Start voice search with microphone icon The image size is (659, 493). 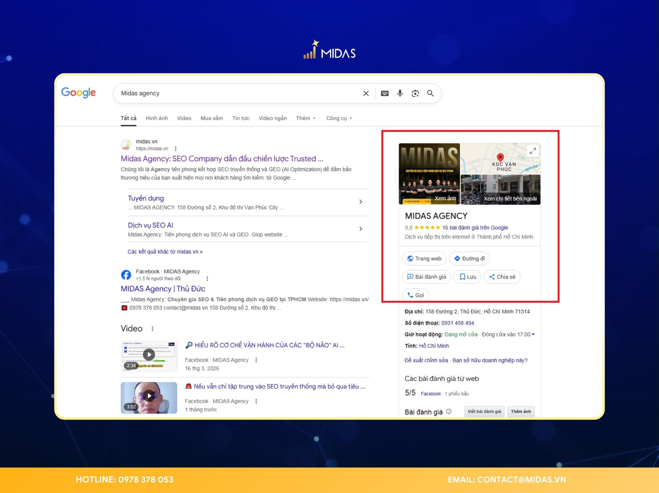(x=400, y=94)
